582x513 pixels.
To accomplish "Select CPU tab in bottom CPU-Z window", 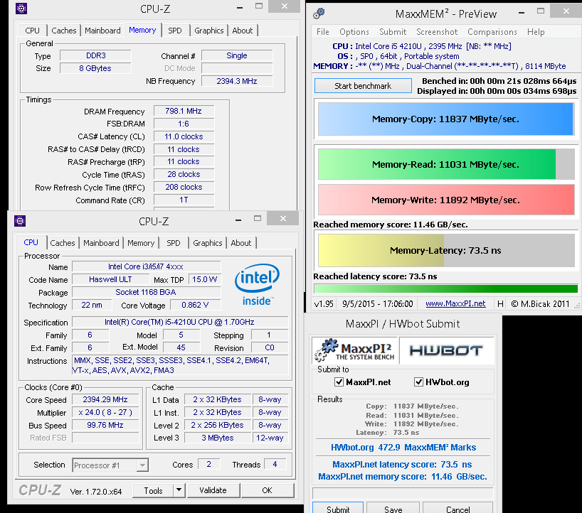I will (x=31, y=242).
